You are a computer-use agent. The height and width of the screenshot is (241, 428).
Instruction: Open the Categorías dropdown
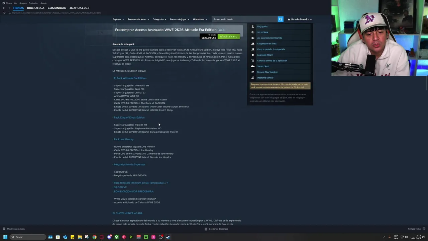[159, 19]
